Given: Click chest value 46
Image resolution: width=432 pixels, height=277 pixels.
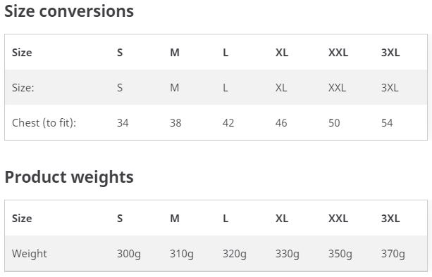Looking at the screenshot, I should coord(281,123).
